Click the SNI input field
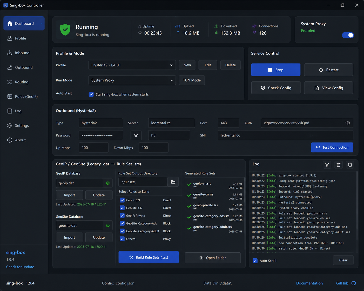364x291 pixels. pyautogui.click(x=285, y=135)
